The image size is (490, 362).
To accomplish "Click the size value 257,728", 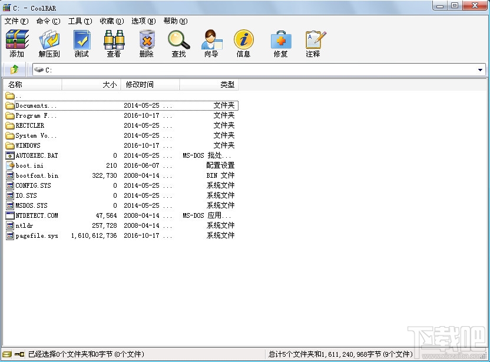I will tap(104, 225).
